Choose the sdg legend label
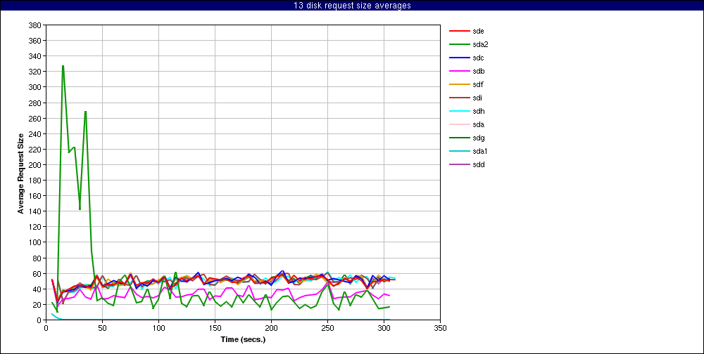Image resolution: width=704 pixels, height=354 pixels. [x=478, y=138]
